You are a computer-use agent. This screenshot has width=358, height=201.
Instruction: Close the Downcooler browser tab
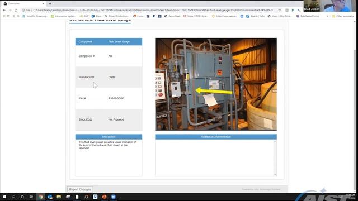pyautogui.click(x=43, y=4)
